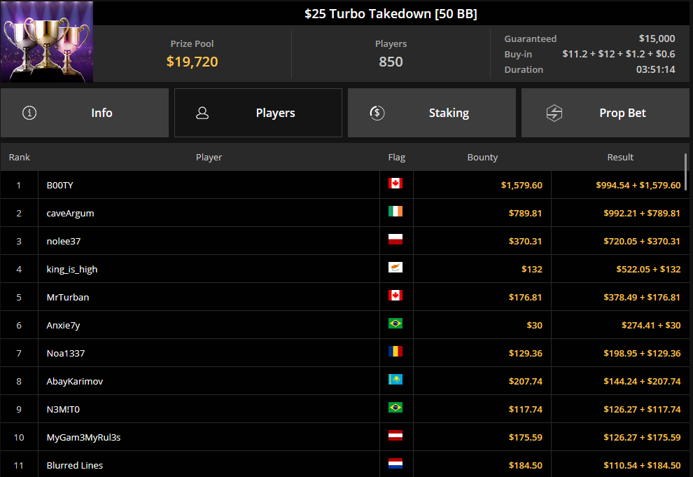693x477 pixels.
Task: Click caveArgum's Ireland flag icon
Action: 395,212
